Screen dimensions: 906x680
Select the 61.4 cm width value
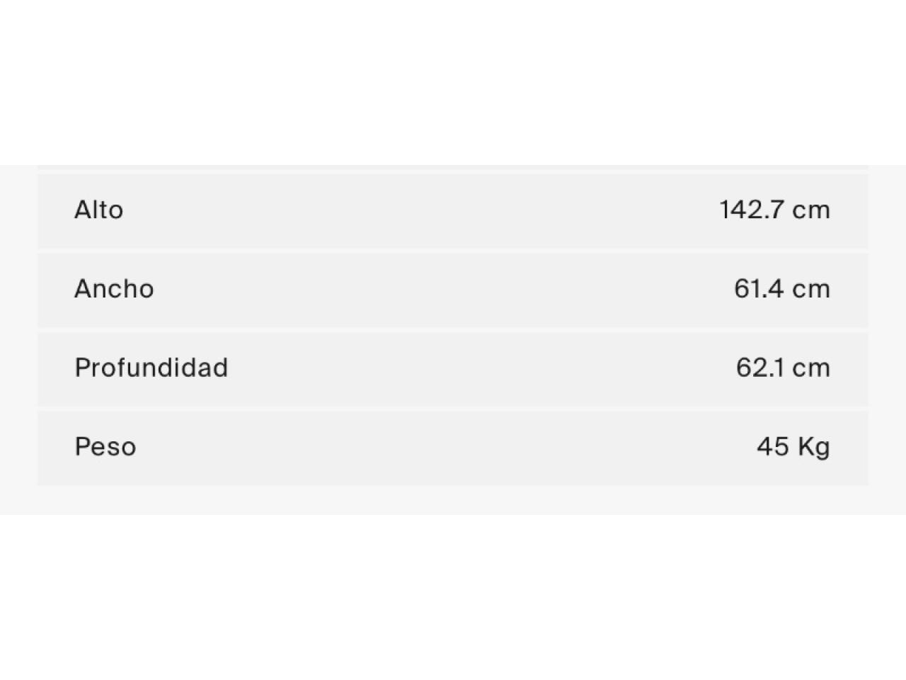coord(781,289)
